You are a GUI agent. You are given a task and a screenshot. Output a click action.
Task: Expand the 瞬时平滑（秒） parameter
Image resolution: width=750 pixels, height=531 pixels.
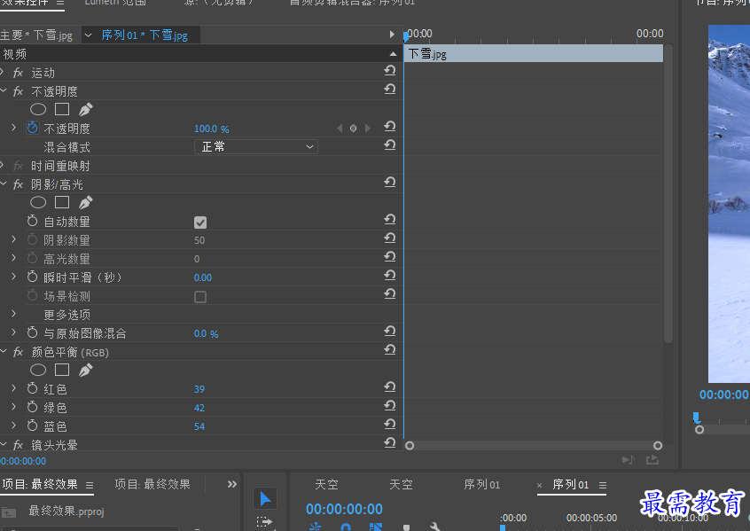coord(14,277)
